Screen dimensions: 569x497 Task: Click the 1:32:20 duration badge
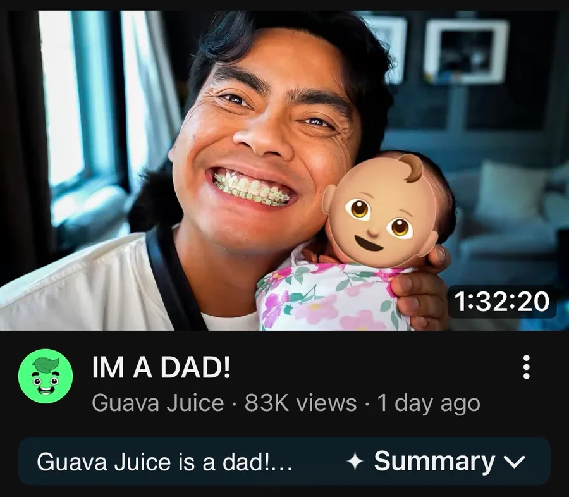[x=502, y=302]
